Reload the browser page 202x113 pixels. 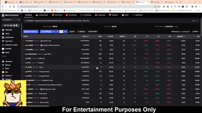[10, 7]
